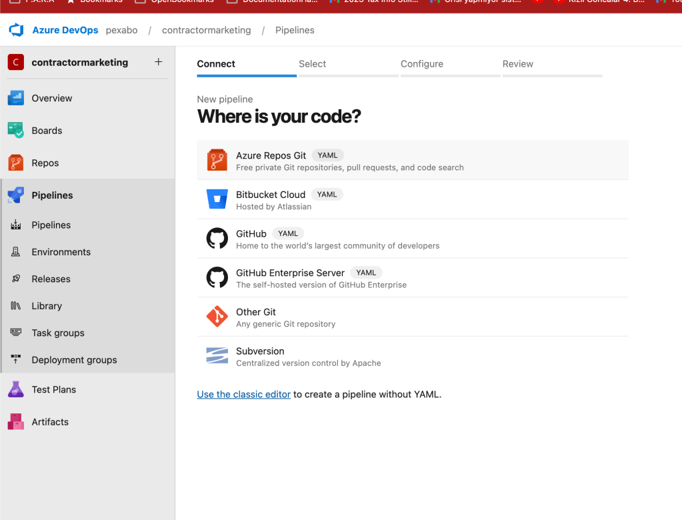Open contractormarketing breadcrumb link
682x520 pixels.
pos(206,30)
